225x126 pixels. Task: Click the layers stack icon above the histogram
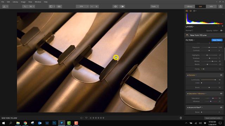[191, 11]
